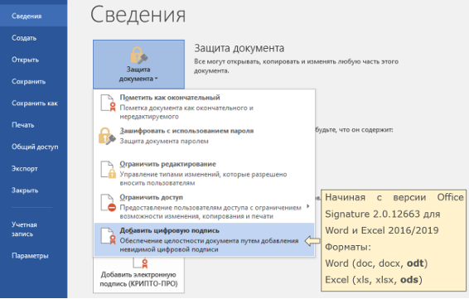This screenshot has height=299, width=469.
Task: Choose Зашифровать с использованием пароля option
Action: point(205,136)
